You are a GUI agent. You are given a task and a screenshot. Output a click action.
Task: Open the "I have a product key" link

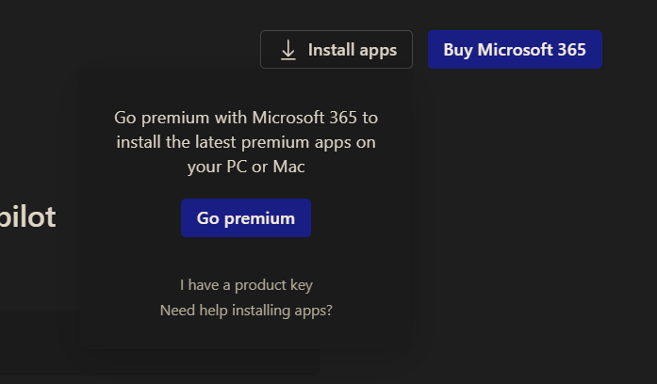(x=246, y=284)
